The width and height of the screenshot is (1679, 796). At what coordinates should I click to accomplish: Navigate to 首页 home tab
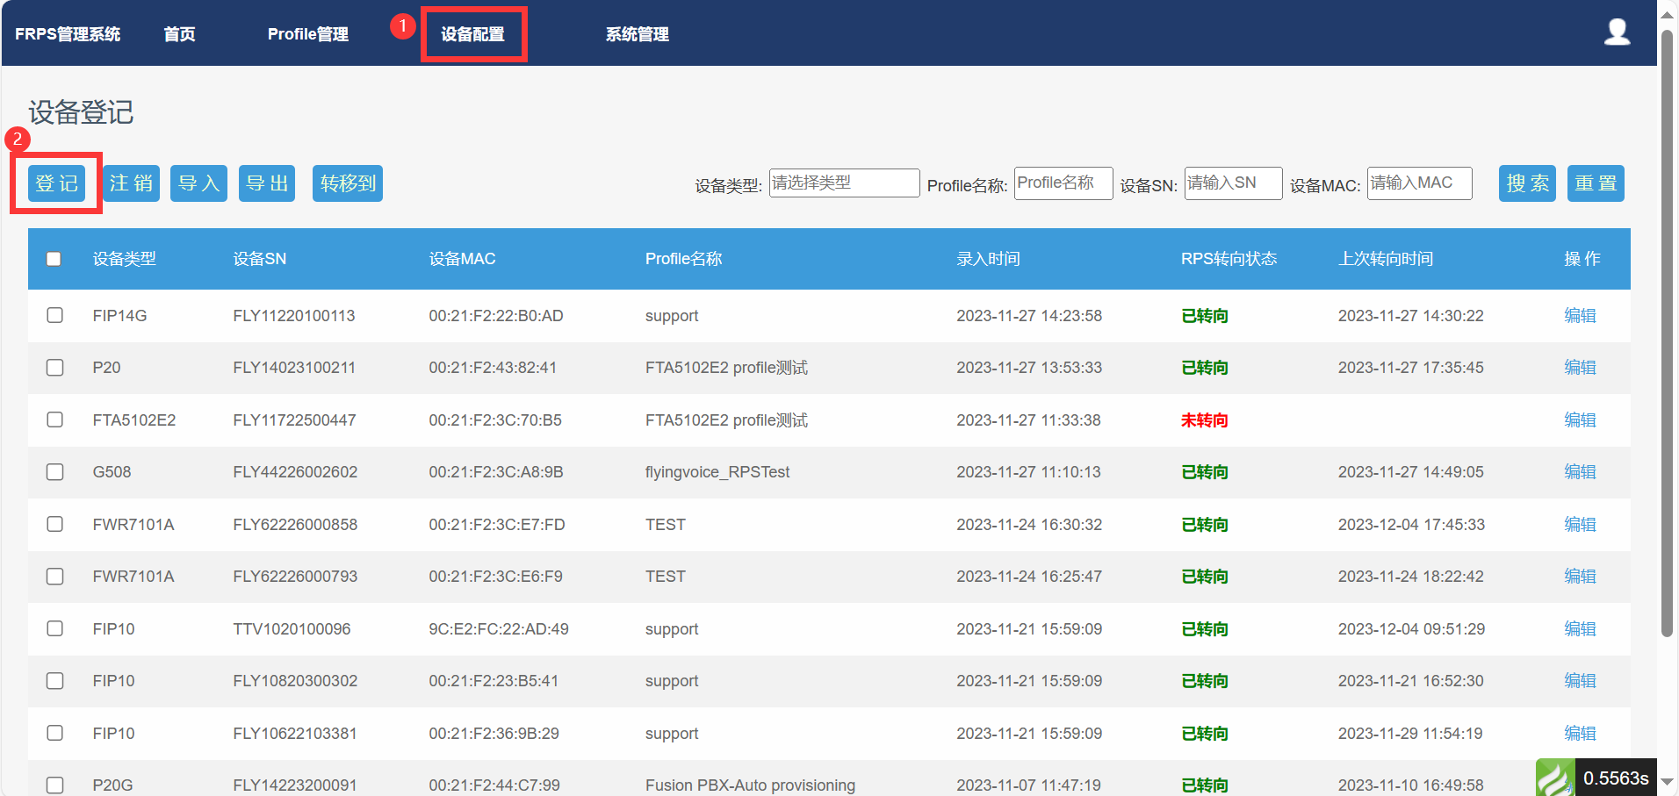179,34
